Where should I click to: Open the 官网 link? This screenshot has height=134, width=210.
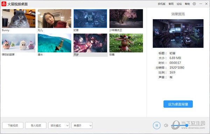(171, 4)
